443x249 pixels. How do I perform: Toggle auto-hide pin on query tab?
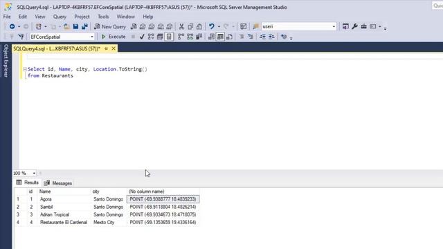coord(106,48)
